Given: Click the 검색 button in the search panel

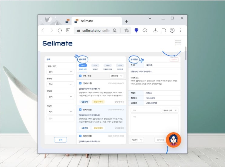Looking at the screenshot, I should point(60,140).
